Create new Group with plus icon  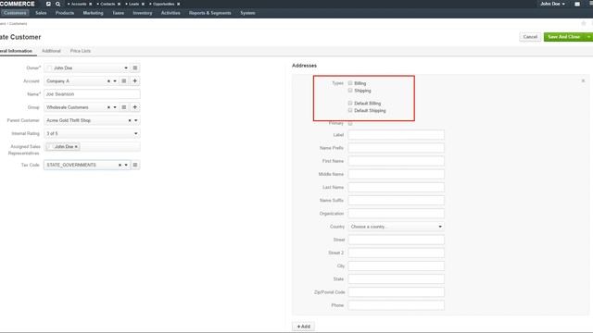point(135,107)
